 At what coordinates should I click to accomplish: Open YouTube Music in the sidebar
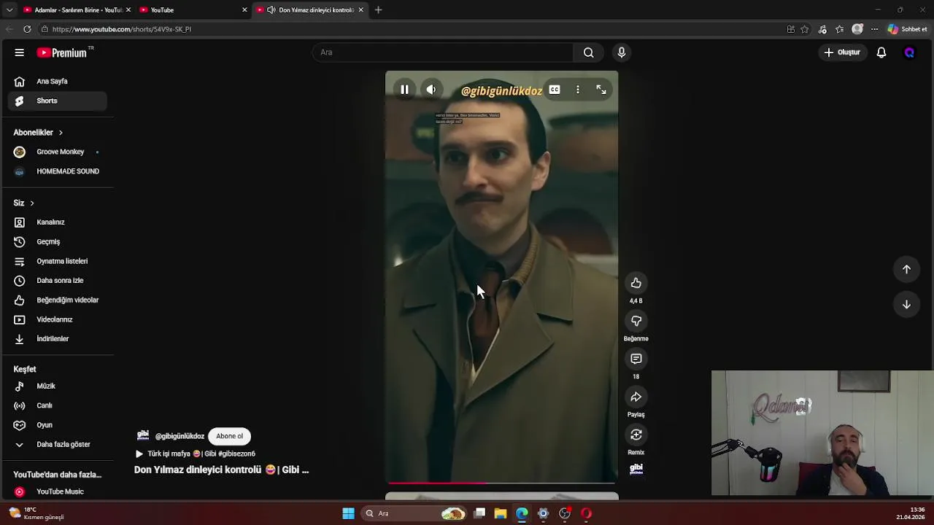point(58,492)
